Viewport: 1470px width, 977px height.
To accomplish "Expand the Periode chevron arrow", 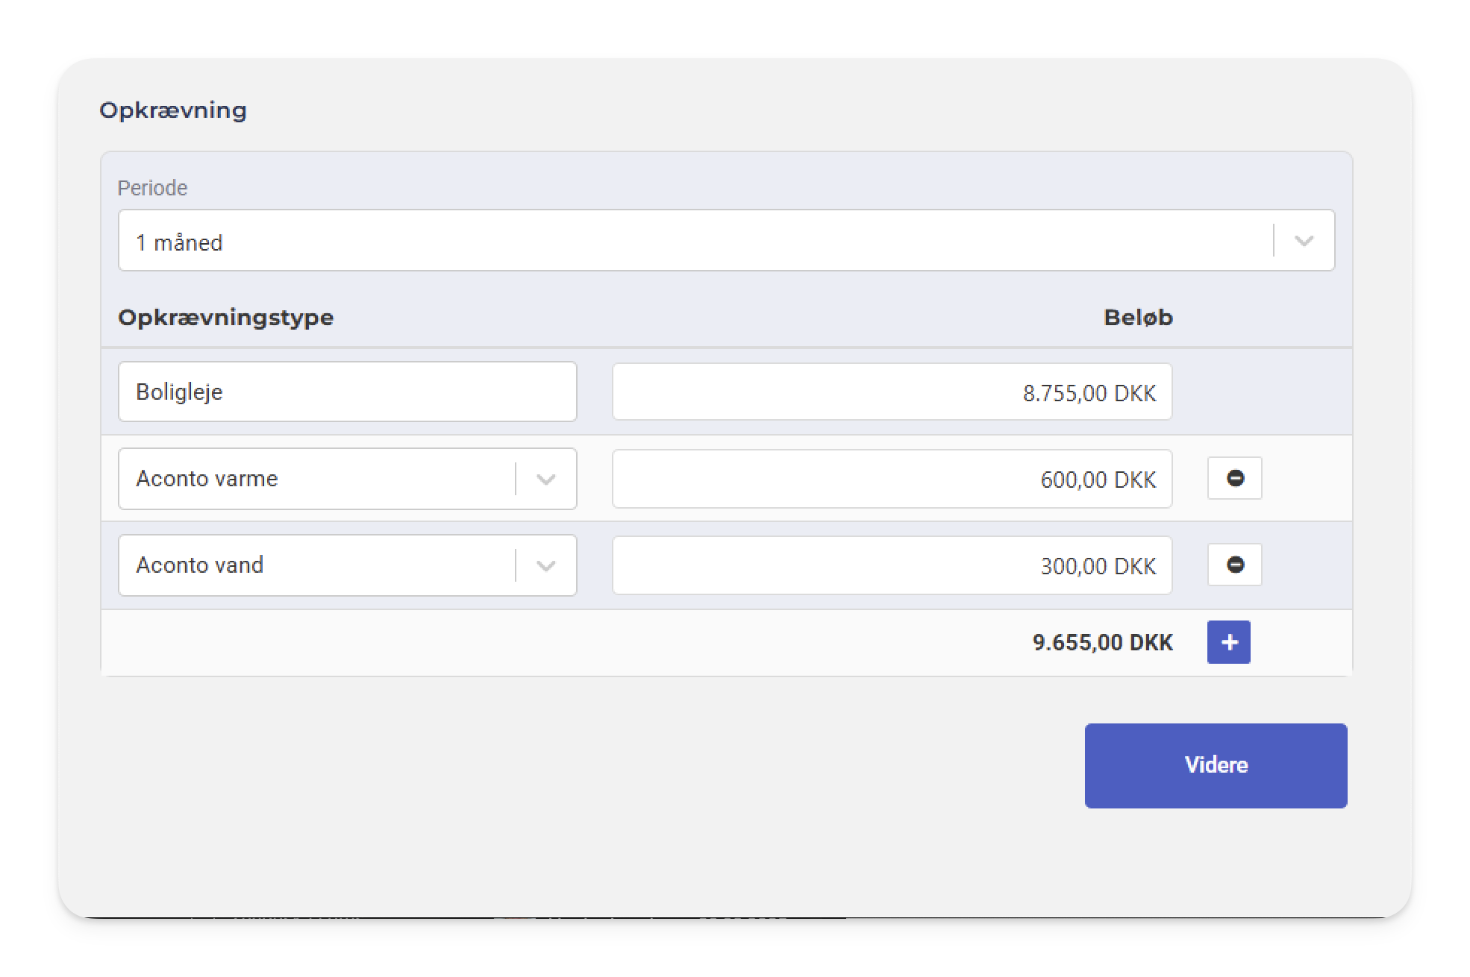I will tap(1304, 241).
